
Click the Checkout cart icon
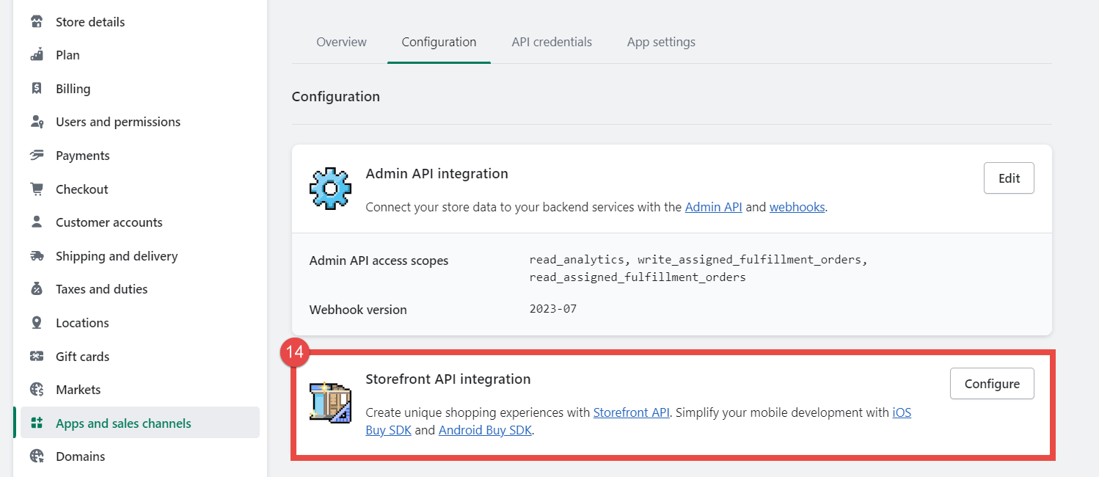pos(37,189)
